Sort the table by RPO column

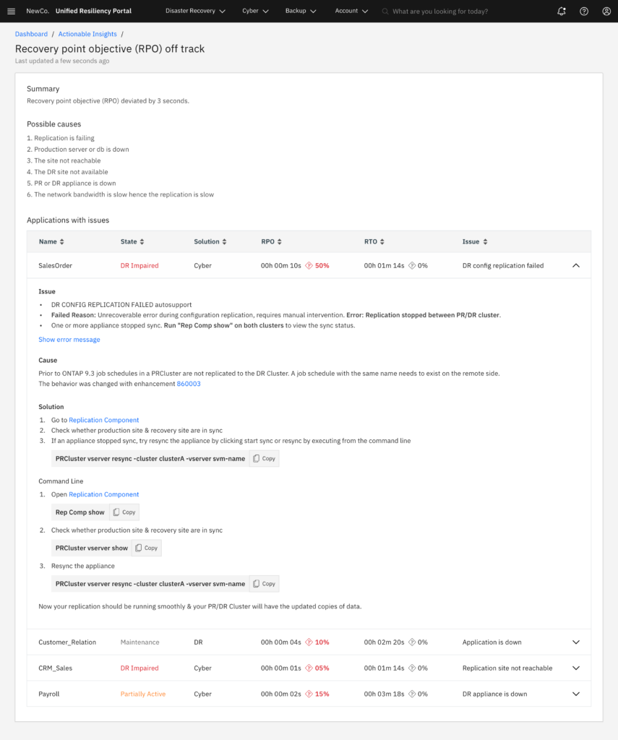tap(272, 241)
